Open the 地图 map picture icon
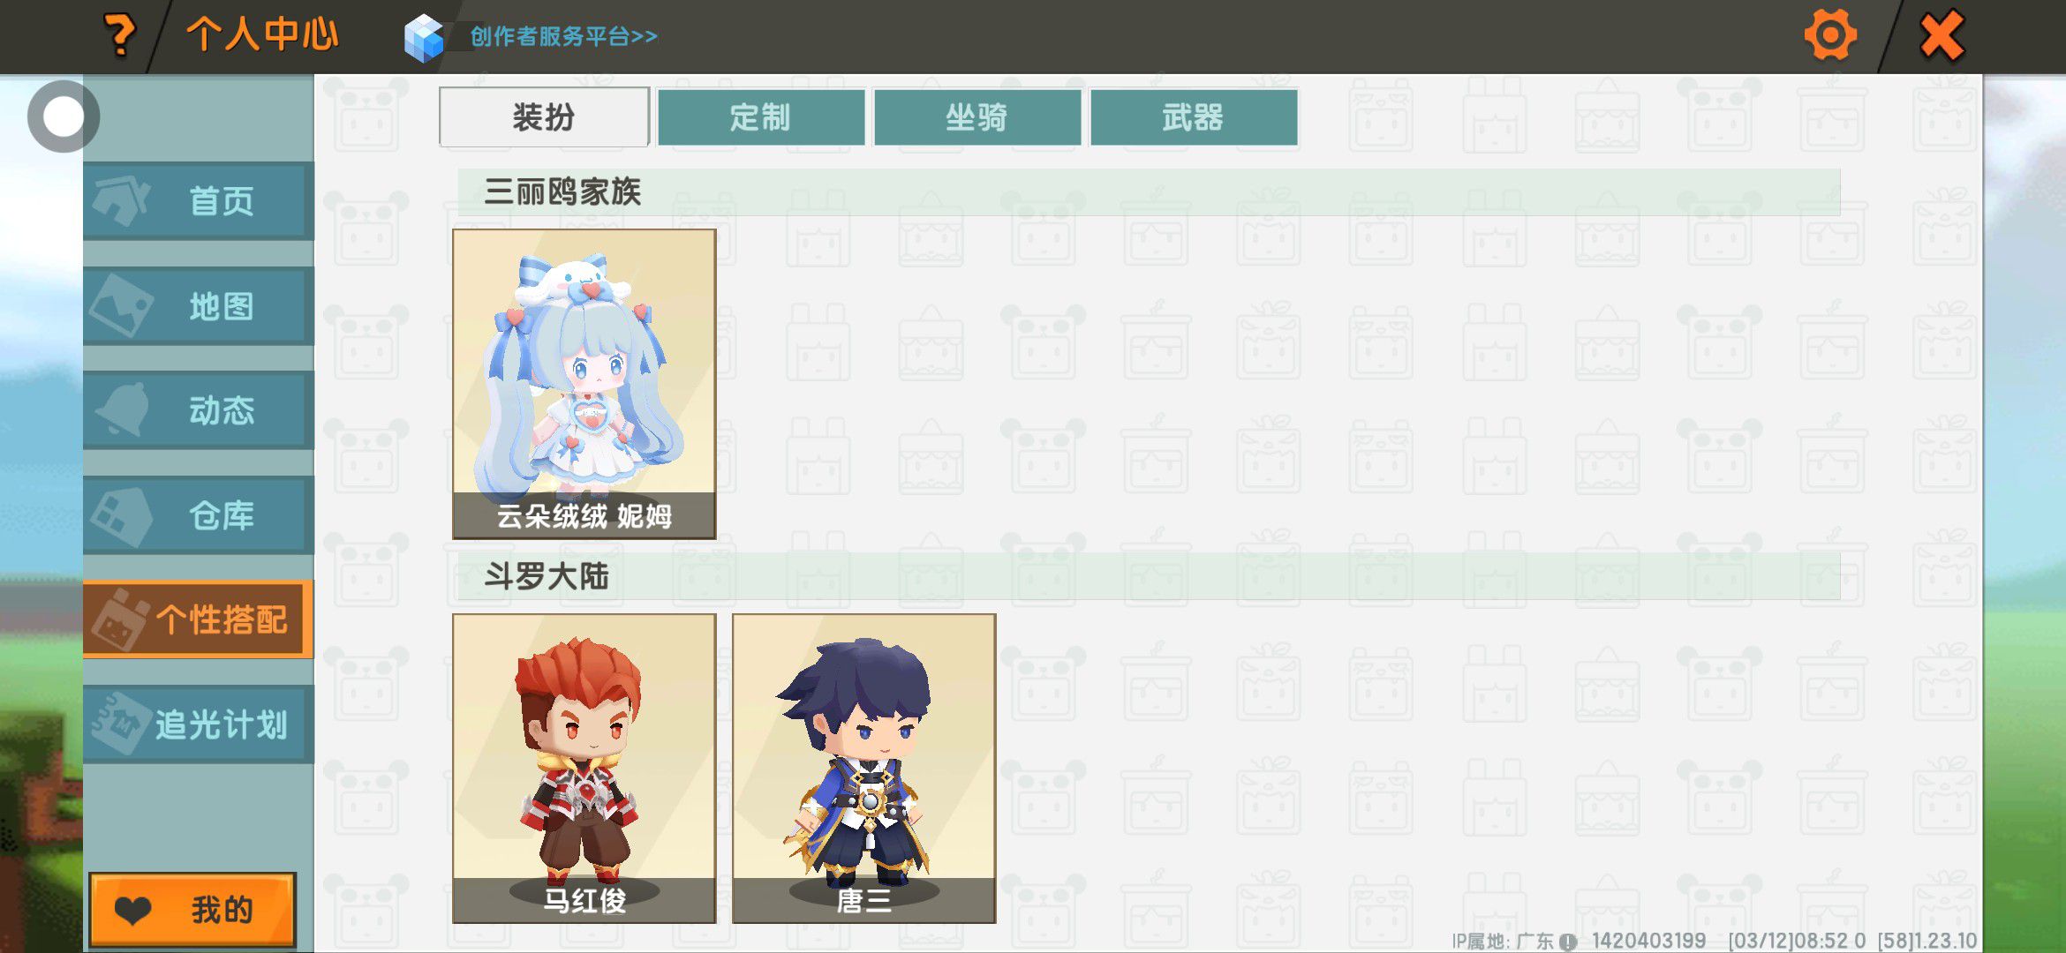Viewport: 2066px width, 953px height. click(122, 305)
